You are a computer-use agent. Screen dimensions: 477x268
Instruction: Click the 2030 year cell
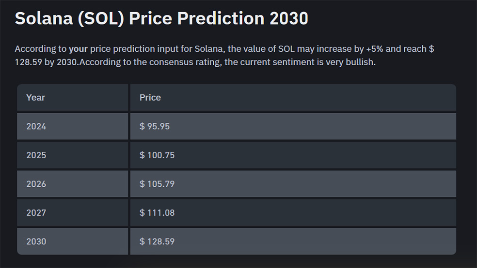coord(72,241)
